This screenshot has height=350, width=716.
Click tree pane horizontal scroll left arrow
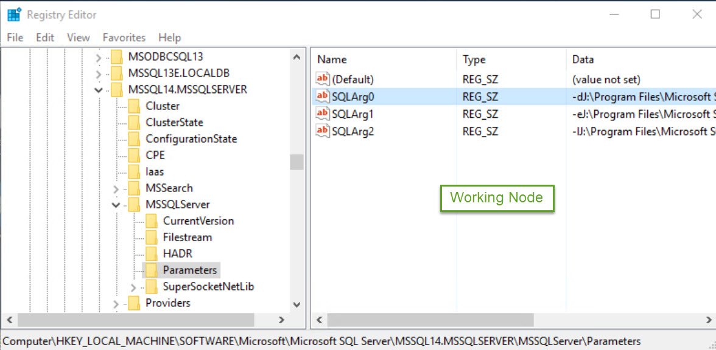click(9, 320)
